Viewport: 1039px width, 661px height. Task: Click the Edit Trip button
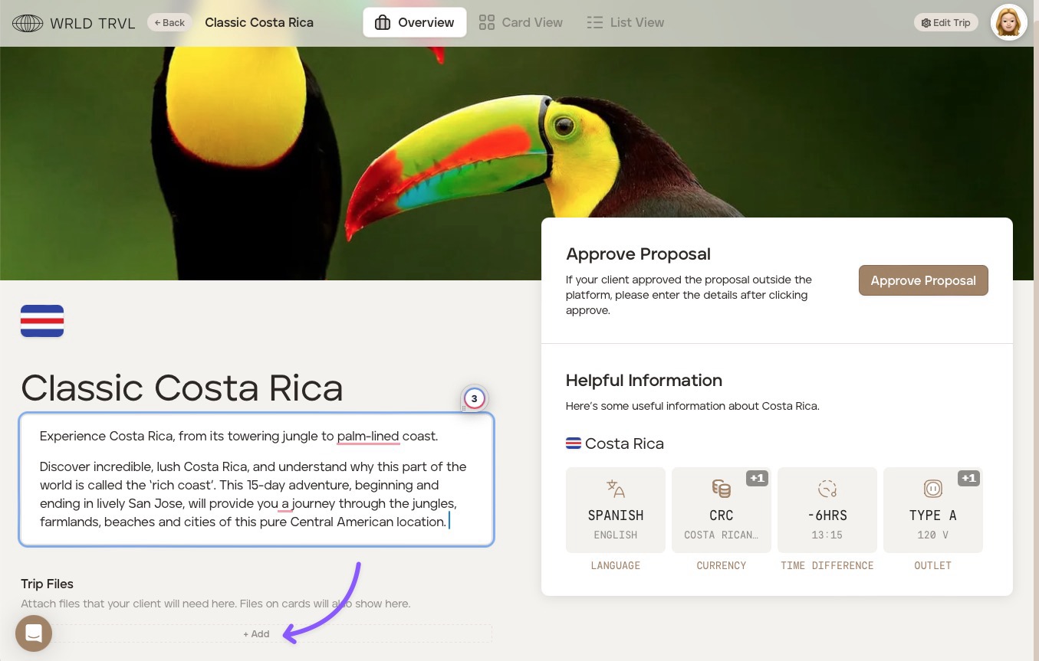(945, 23)
